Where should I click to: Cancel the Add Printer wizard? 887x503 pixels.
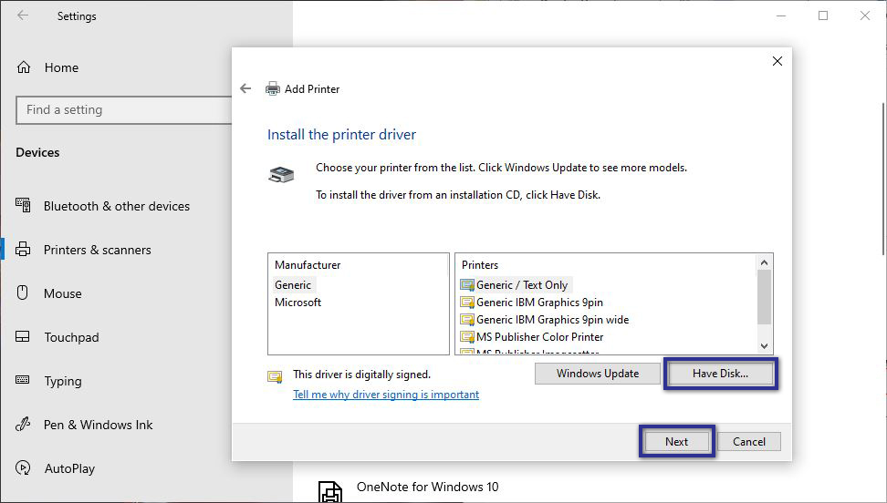(749, 441)
